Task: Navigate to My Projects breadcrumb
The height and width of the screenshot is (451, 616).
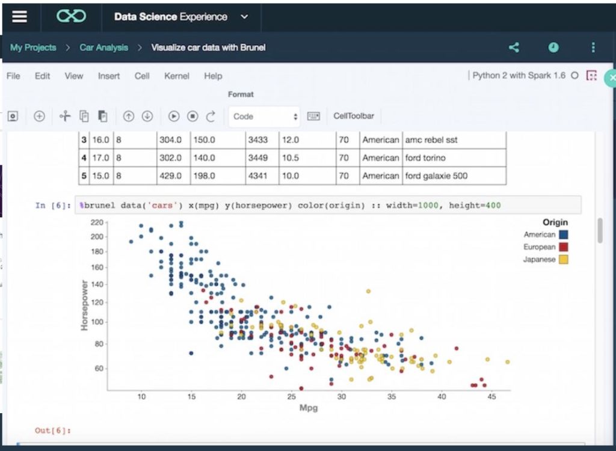Action: (x=32, y=47)
